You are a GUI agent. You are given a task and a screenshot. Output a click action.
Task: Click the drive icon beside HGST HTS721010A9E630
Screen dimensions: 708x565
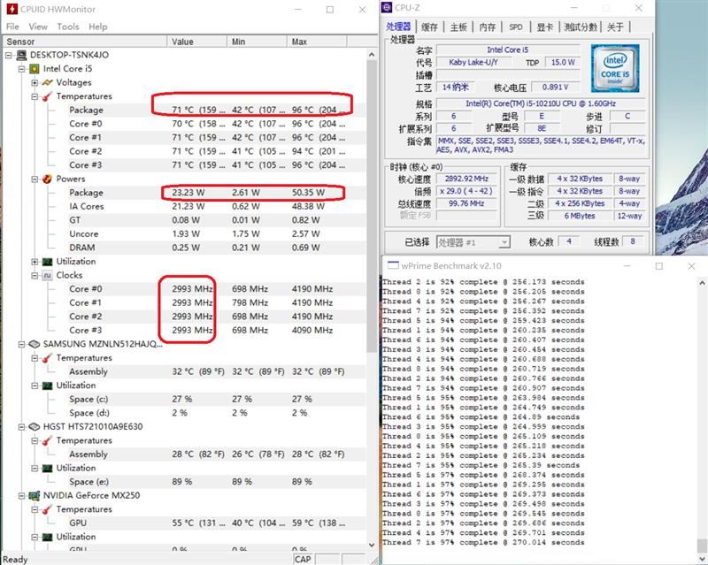click(35, 427)
